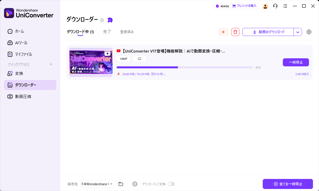Click the headset support icon
This screenshot has width=319, height=191.
275,6
